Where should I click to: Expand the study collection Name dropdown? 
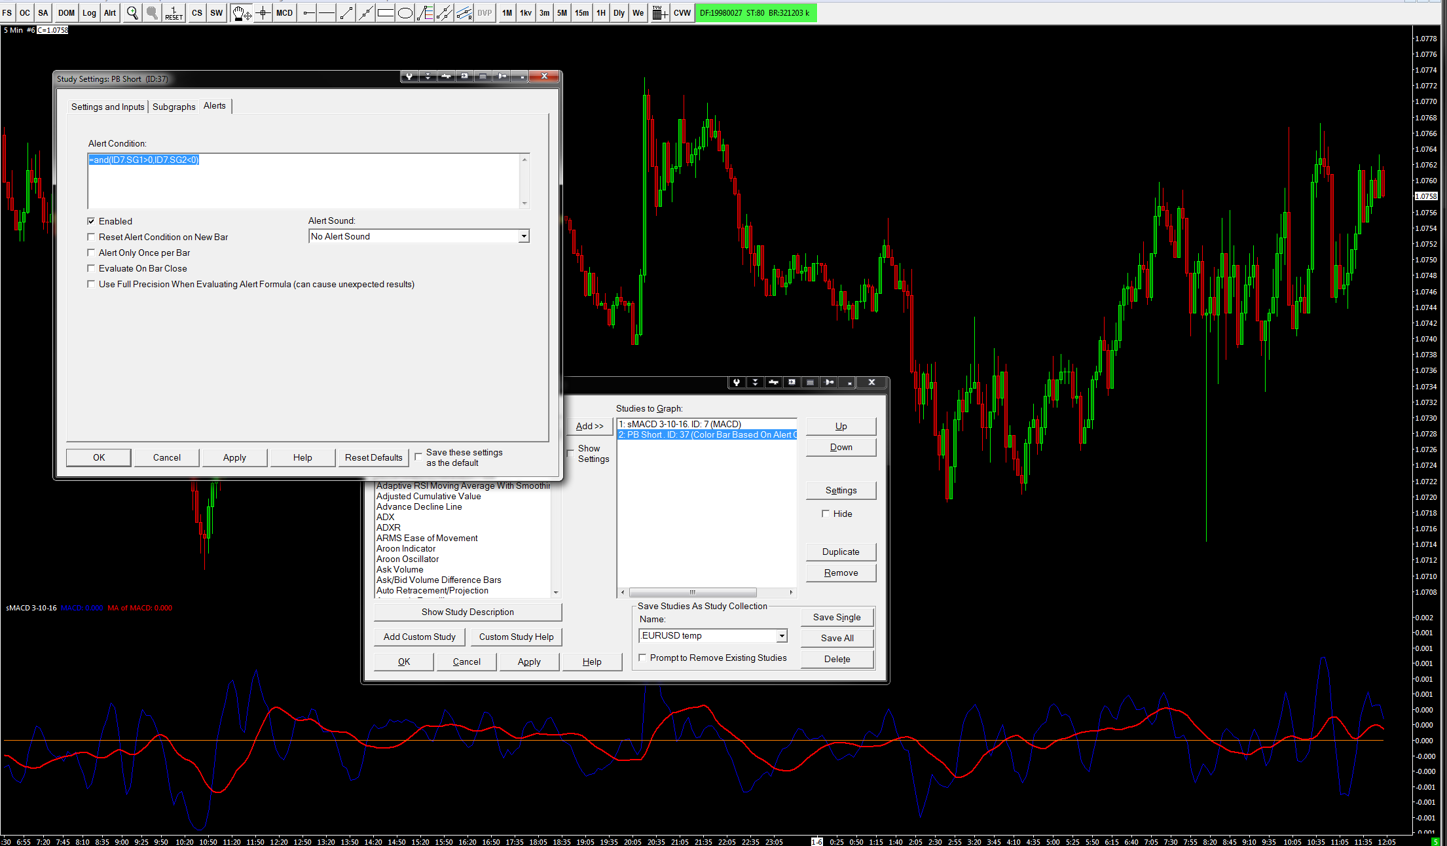tap(781, 635)
